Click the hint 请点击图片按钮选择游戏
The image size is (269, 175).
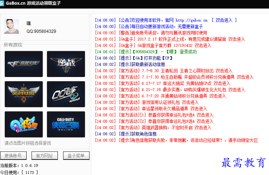point(28,143)
